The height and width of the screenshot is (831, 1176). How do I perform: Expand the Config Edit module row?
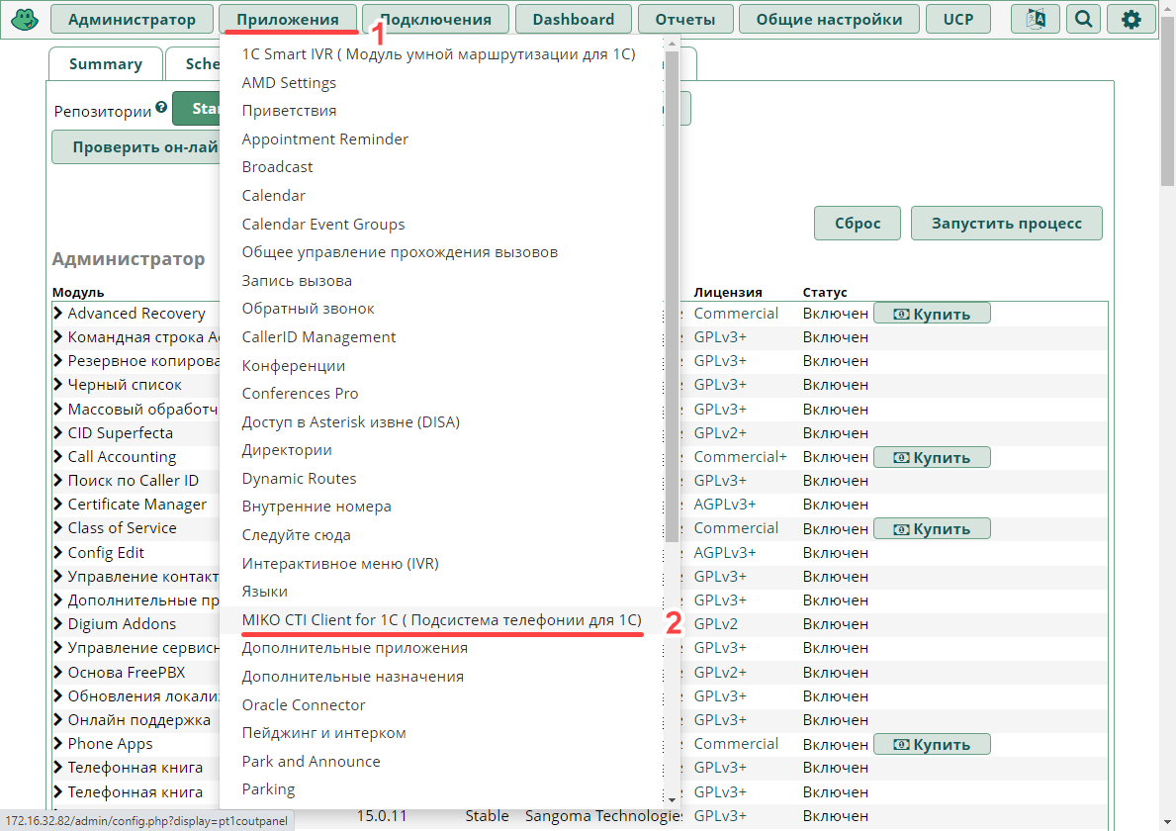tap(58, 553)
